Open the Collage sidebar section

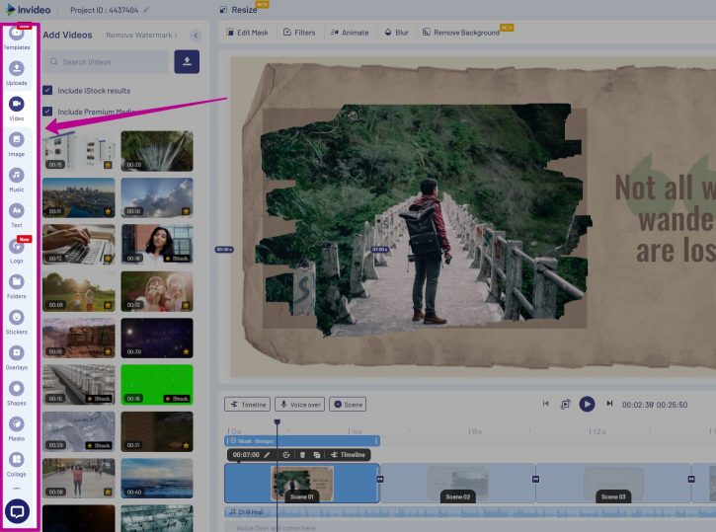17,465
